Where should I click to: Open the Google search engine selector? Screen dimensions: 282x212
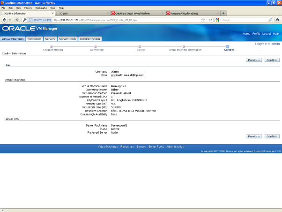click(218, 20)
